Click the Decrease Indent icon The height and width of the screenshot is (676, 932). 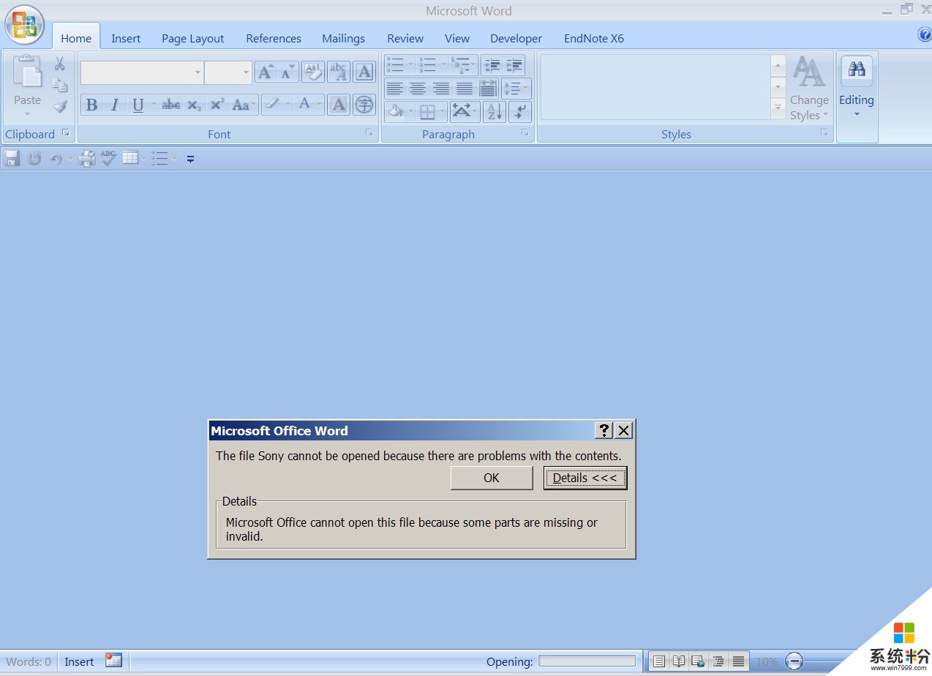pyautogui.click(x=492, y=65)
